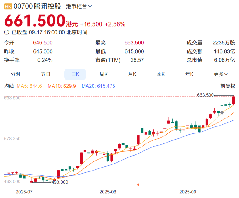Click the MA10: 629.9 indicator

point(62,86)
